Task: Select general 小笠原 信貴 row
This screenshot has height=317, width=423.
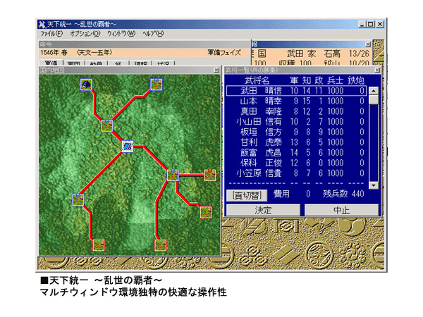Action: [x=296, y=173]
